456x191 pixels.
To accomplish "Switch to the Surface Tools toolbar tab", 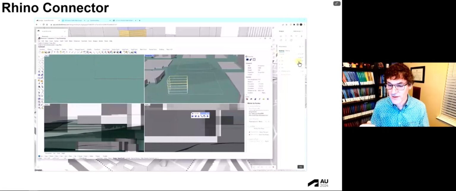I will pos(115,49).
